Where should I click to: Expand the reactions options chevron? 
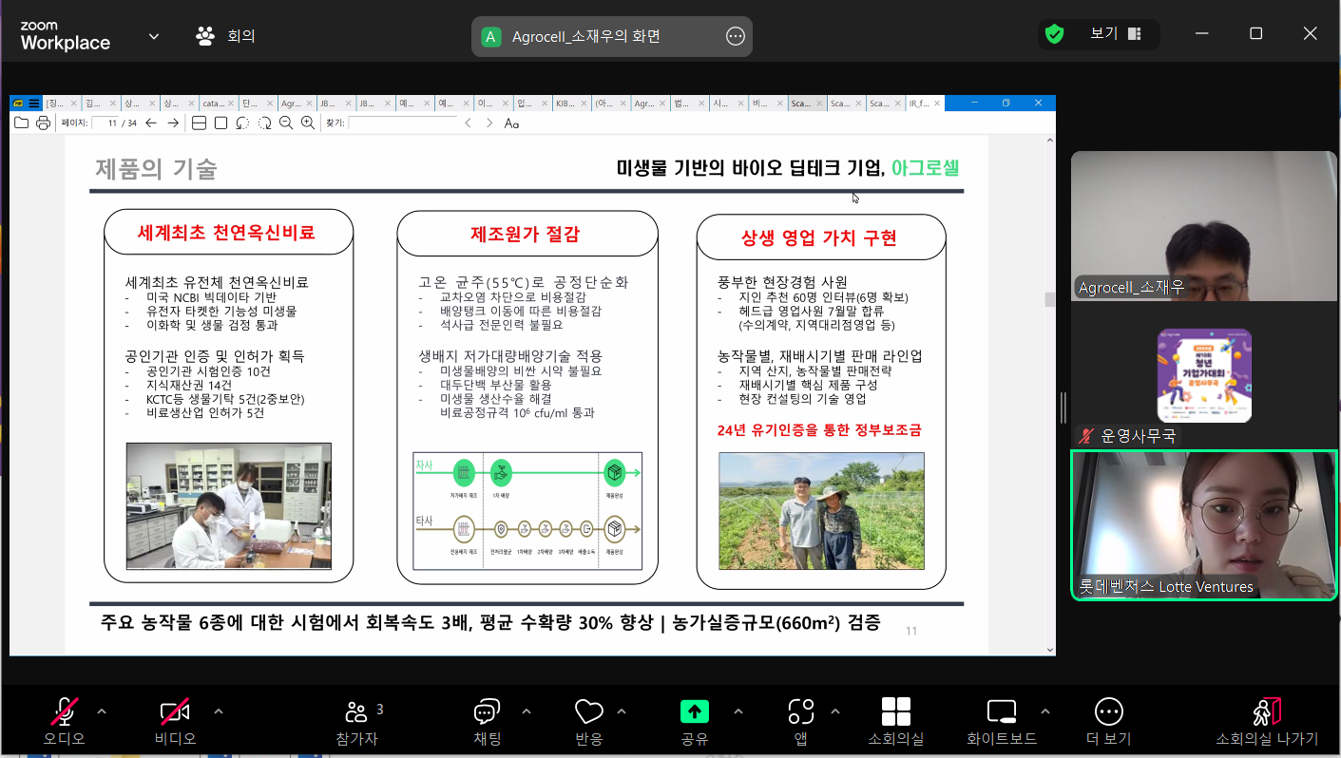(x=622, y=711)
